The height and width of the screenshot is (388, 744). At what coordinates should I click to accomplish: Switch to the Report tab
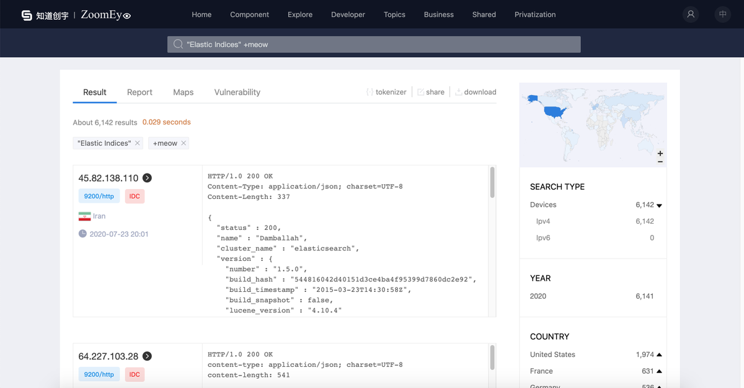click(139, 92)
